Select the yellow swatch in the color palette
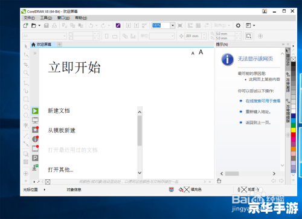 (294, 130)
